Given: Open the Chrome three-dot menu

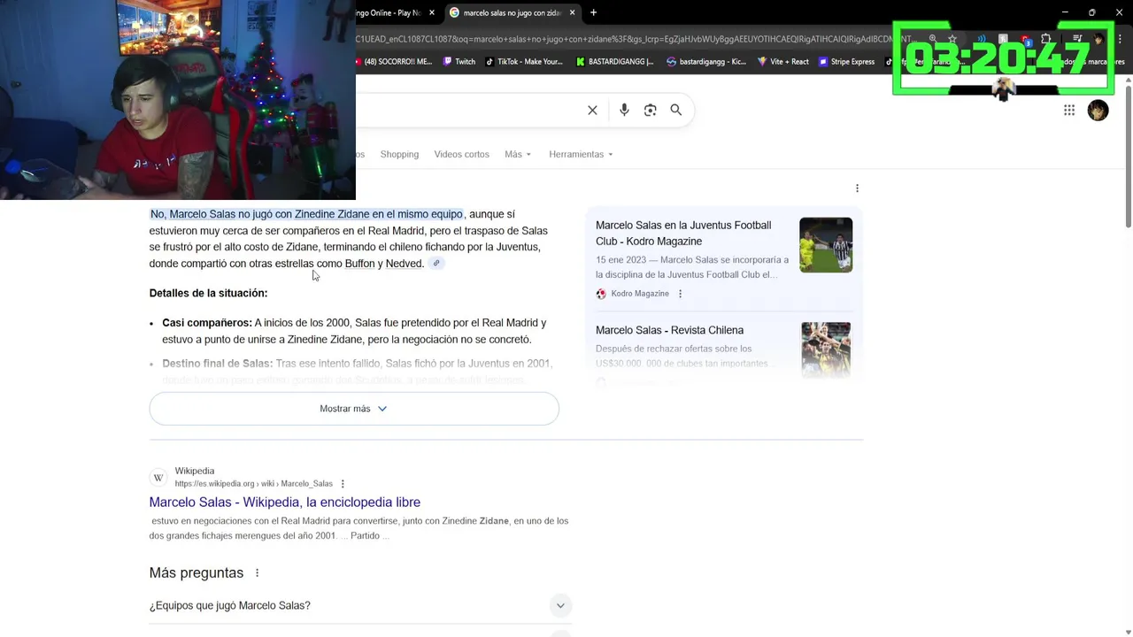Looking at the screenshot, I should tap(1121, 39).
